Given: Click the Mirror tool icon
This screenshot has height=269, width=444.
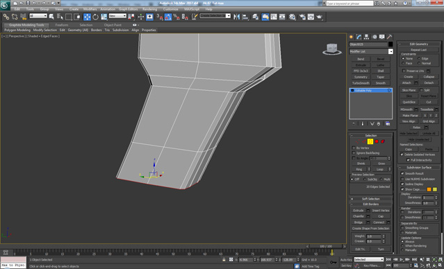Looking at the screenshot, I should (236, 17).
